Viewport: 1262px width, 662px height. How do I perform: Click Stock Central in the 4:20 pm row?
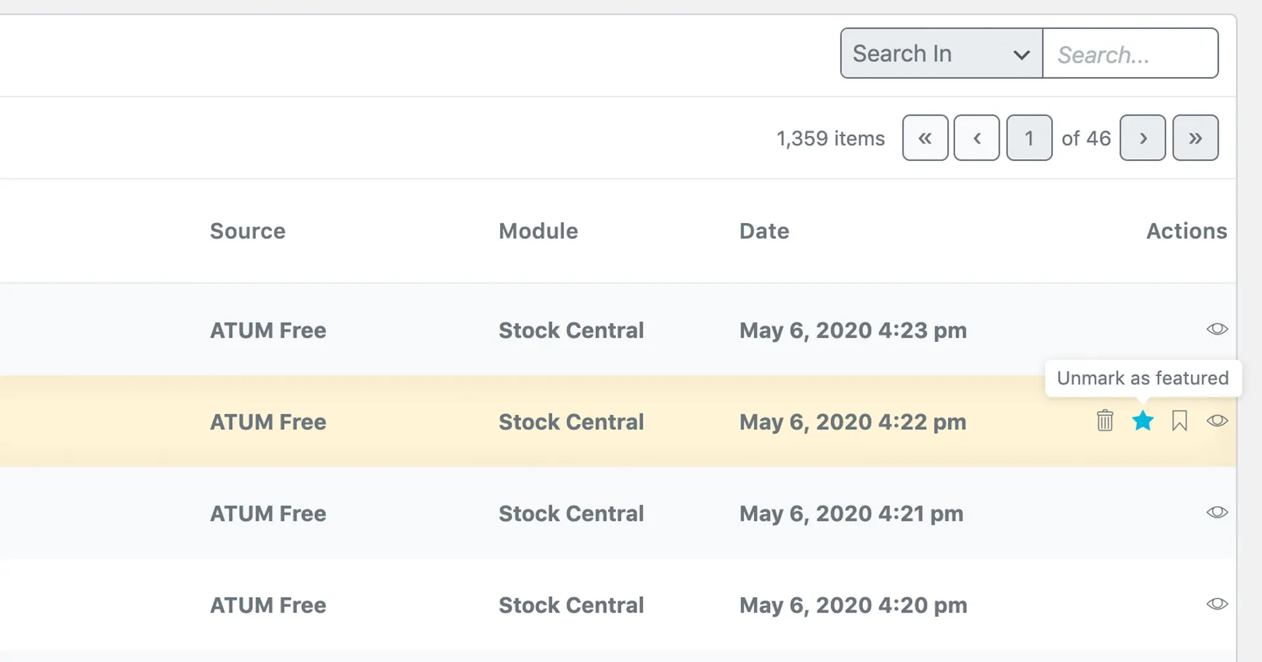pyautogui.click(x=571, y=605)
